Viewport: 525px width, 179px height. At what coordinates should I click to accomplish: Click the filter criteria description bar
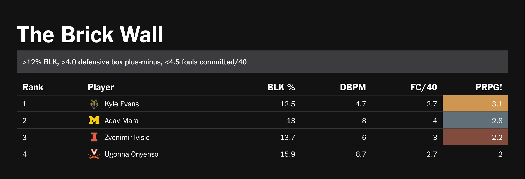[x=262, y=62]
